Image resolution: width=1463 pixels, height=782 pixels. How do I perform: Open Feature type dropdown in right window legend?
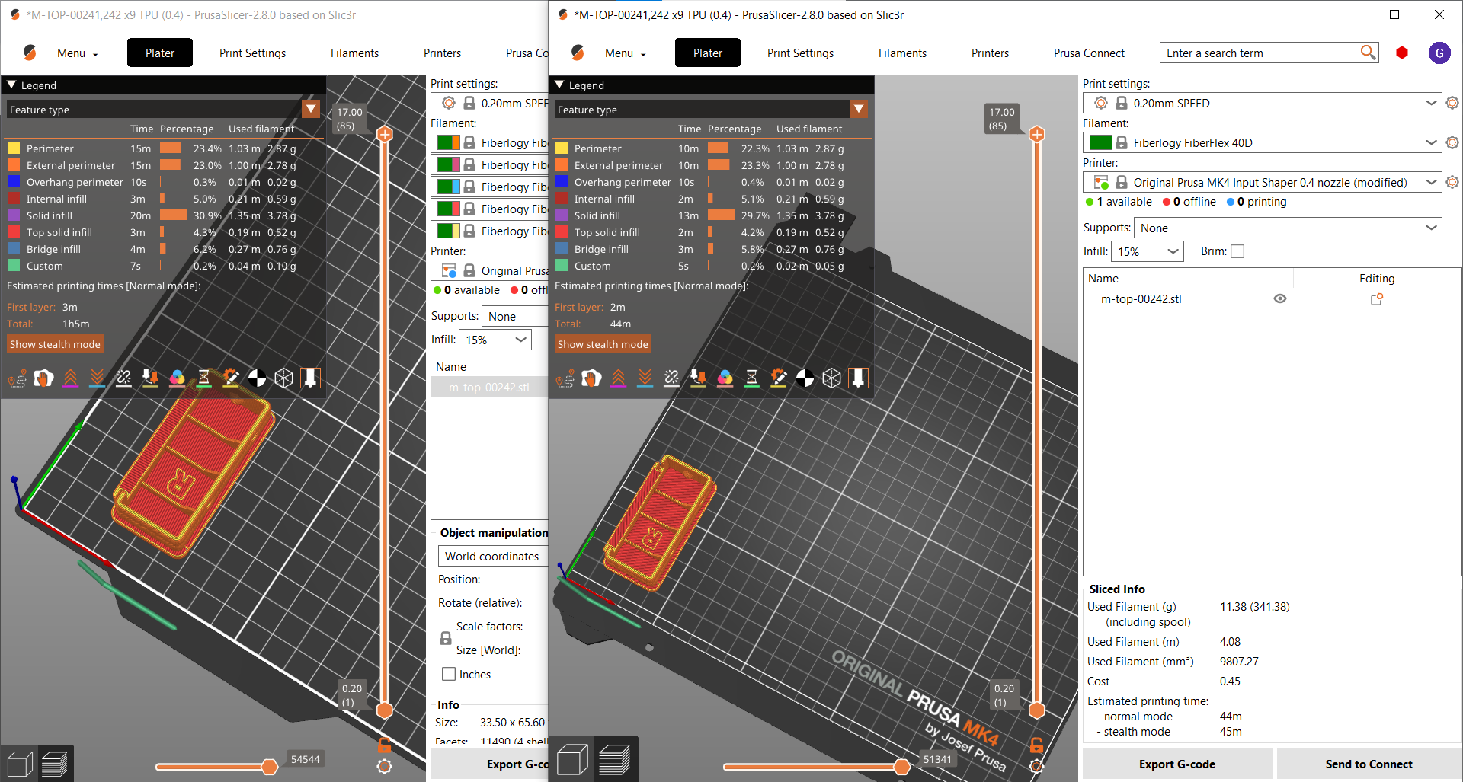[859, 110]
